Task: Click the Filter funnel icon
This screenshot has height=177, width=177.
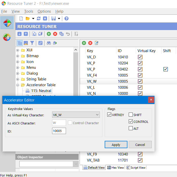Action: pos(32,43)
